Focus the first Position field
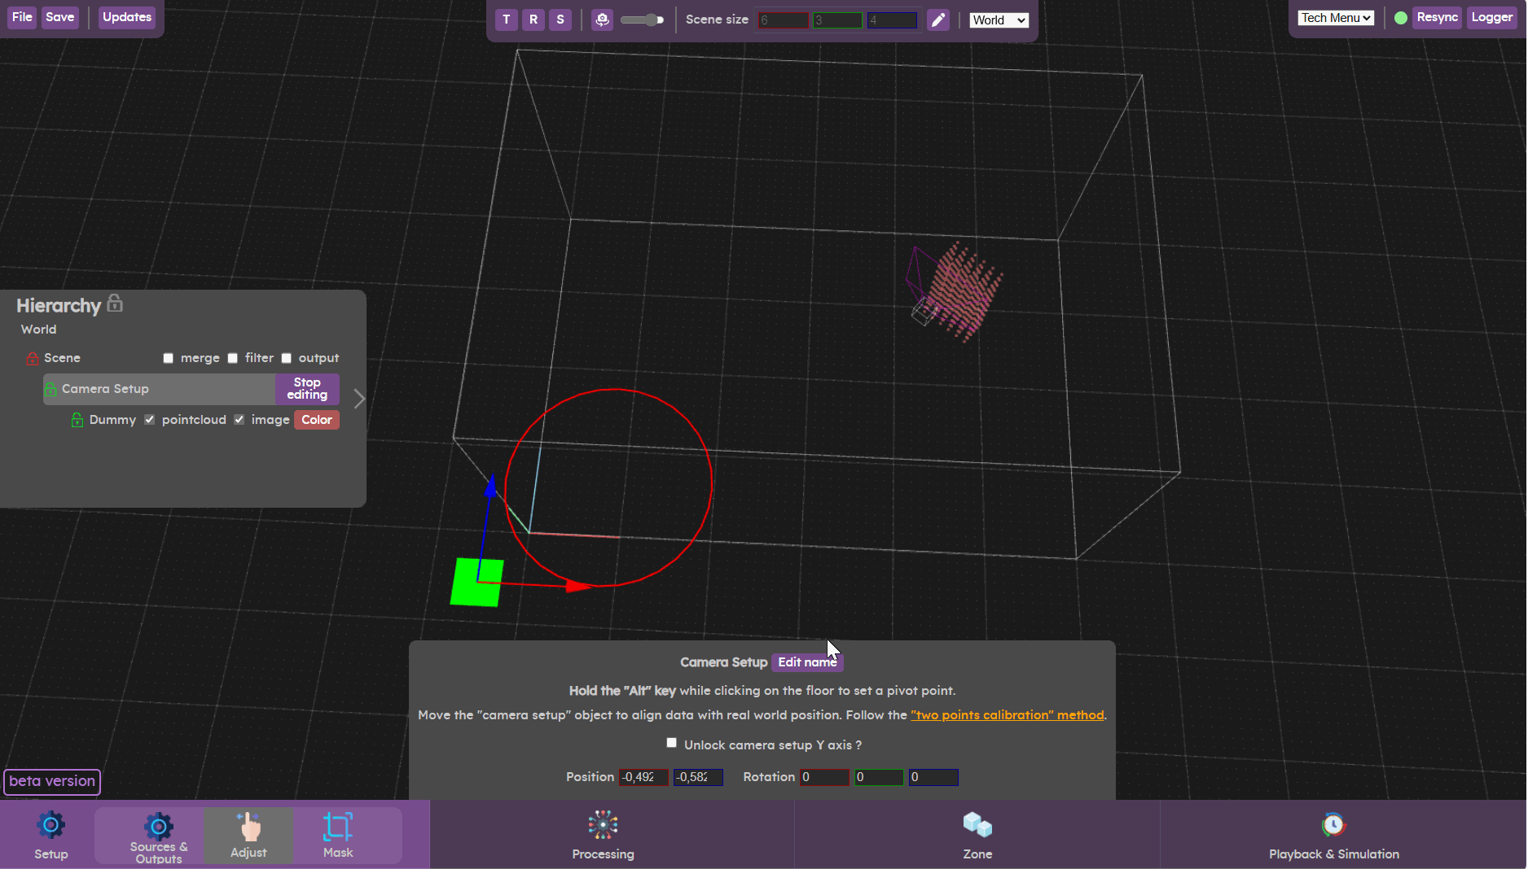This screenshot has height=869, width=1528. [x=643, y=777]
